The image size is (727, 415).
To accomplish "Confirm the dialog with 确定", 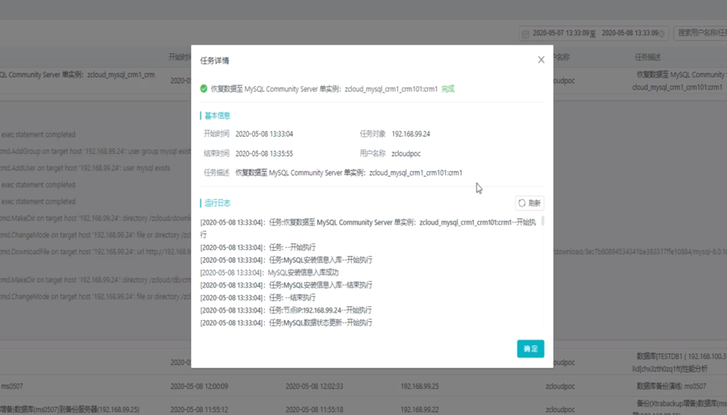I will (531, 349).
